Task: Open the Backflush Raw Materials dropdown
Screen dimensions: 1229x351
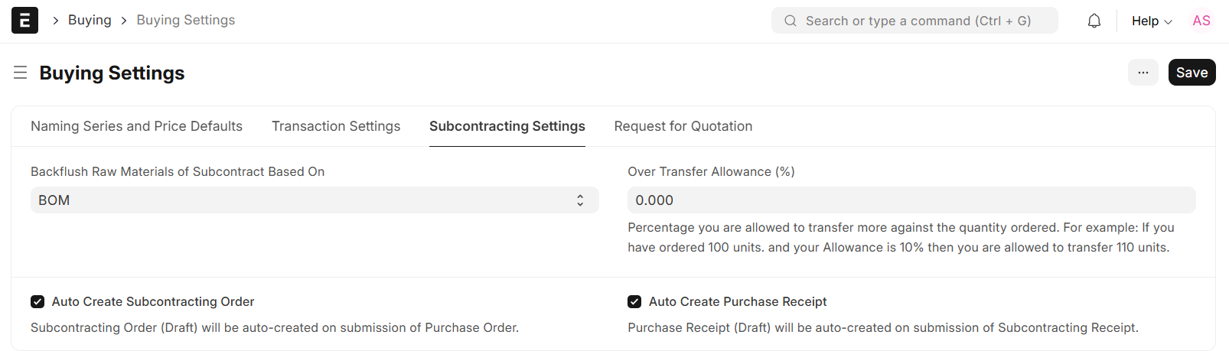Action: click(x=314, y=200)
